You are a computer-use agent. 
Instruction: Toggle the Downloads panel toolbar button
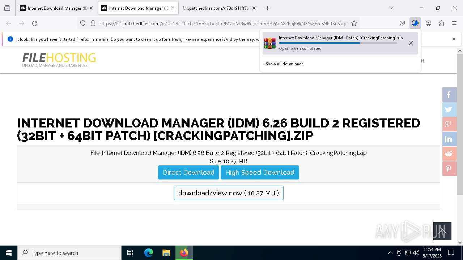tap(415, 23)
